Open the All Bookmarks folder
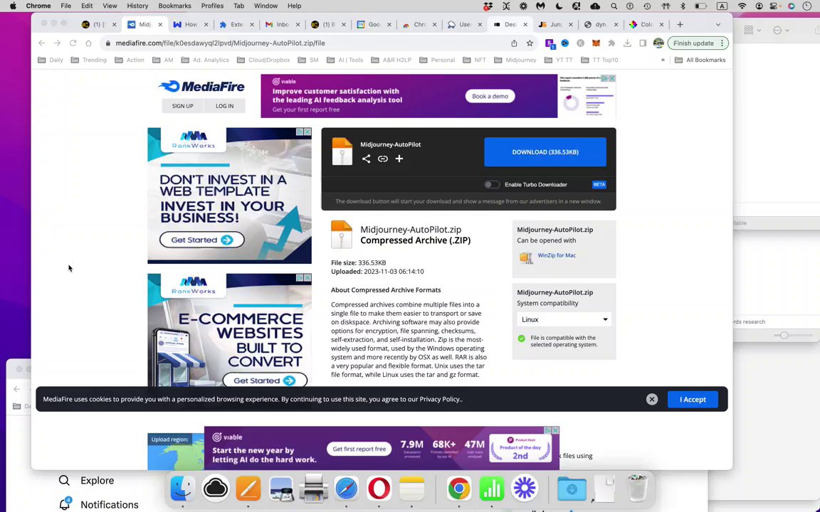Screen dimensions: 820x512 tap(700, 60)
